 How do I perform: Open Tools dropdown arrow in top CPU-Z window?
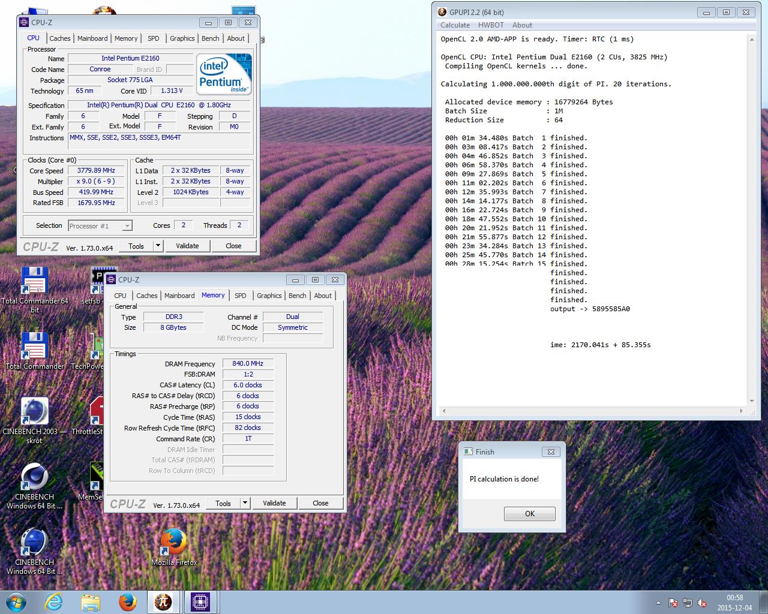coord(158,246)
